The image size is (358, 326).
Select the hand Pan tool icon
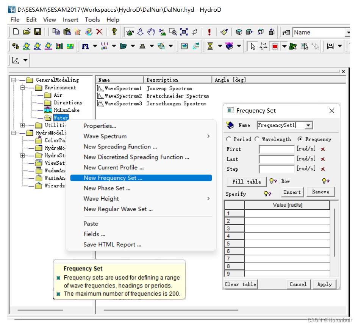click(x=151, y=32)
